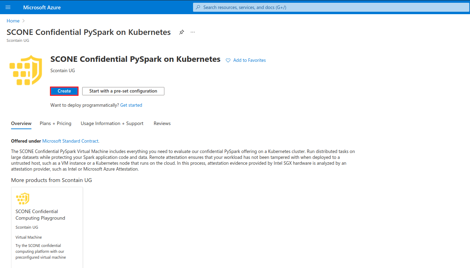Click Start with a pre-set configuration

pos(123,91)
